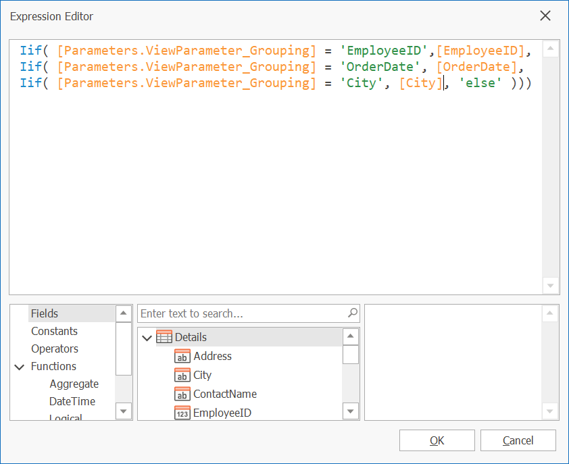
Task: Click [Parameters.ViewParameter_Grouping] on the second line
Action: (x=187, y=67)
